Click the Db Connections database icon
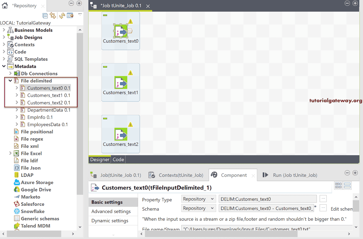This screenshot has width=363, height=239. click(17, 73)
